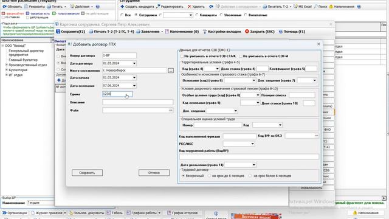Click the Печать printer icon in staffing toolbar
Image resolution: width=389 pixels, height=219 pixels.
click(x=49, y=7)
